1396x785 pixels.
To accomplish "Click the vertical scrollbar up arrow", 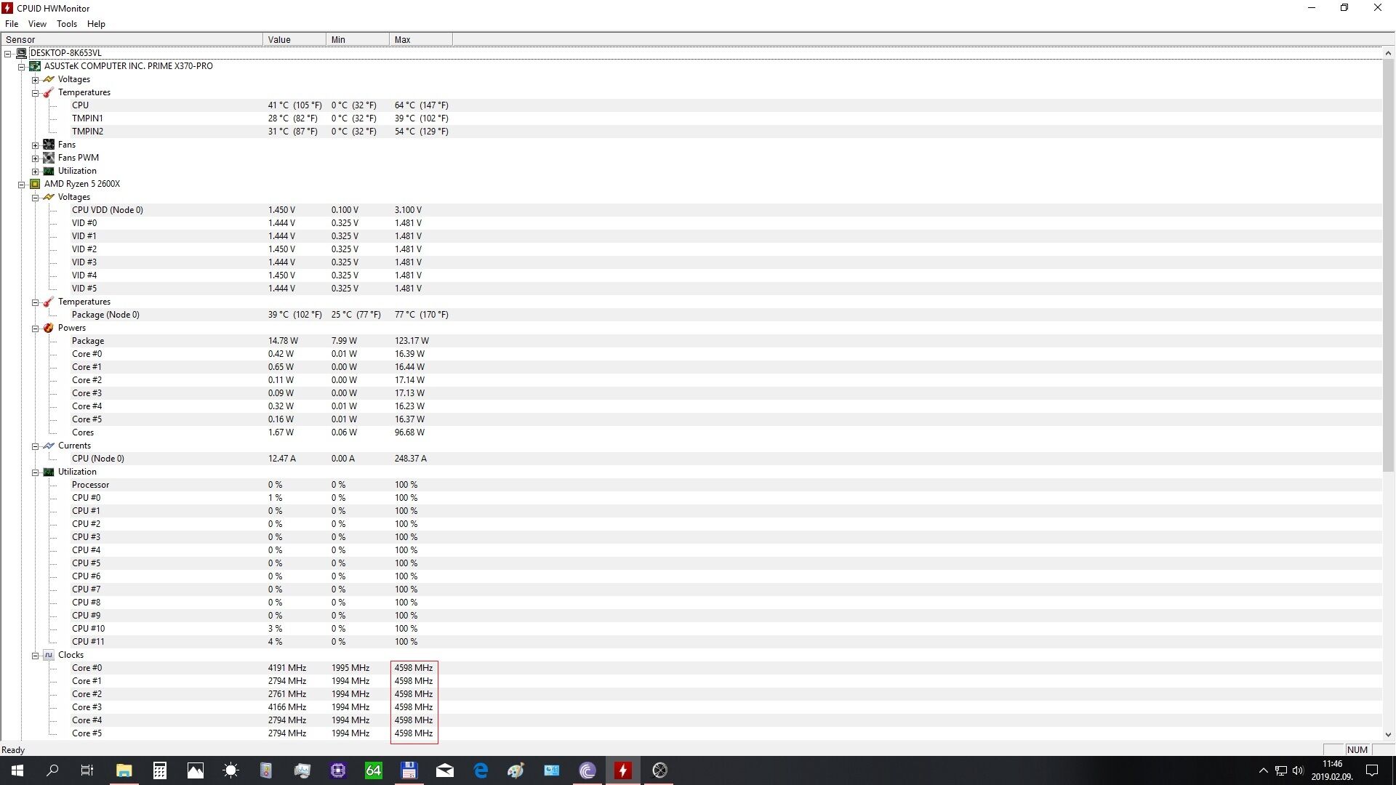I will [x=1388, y=53].
